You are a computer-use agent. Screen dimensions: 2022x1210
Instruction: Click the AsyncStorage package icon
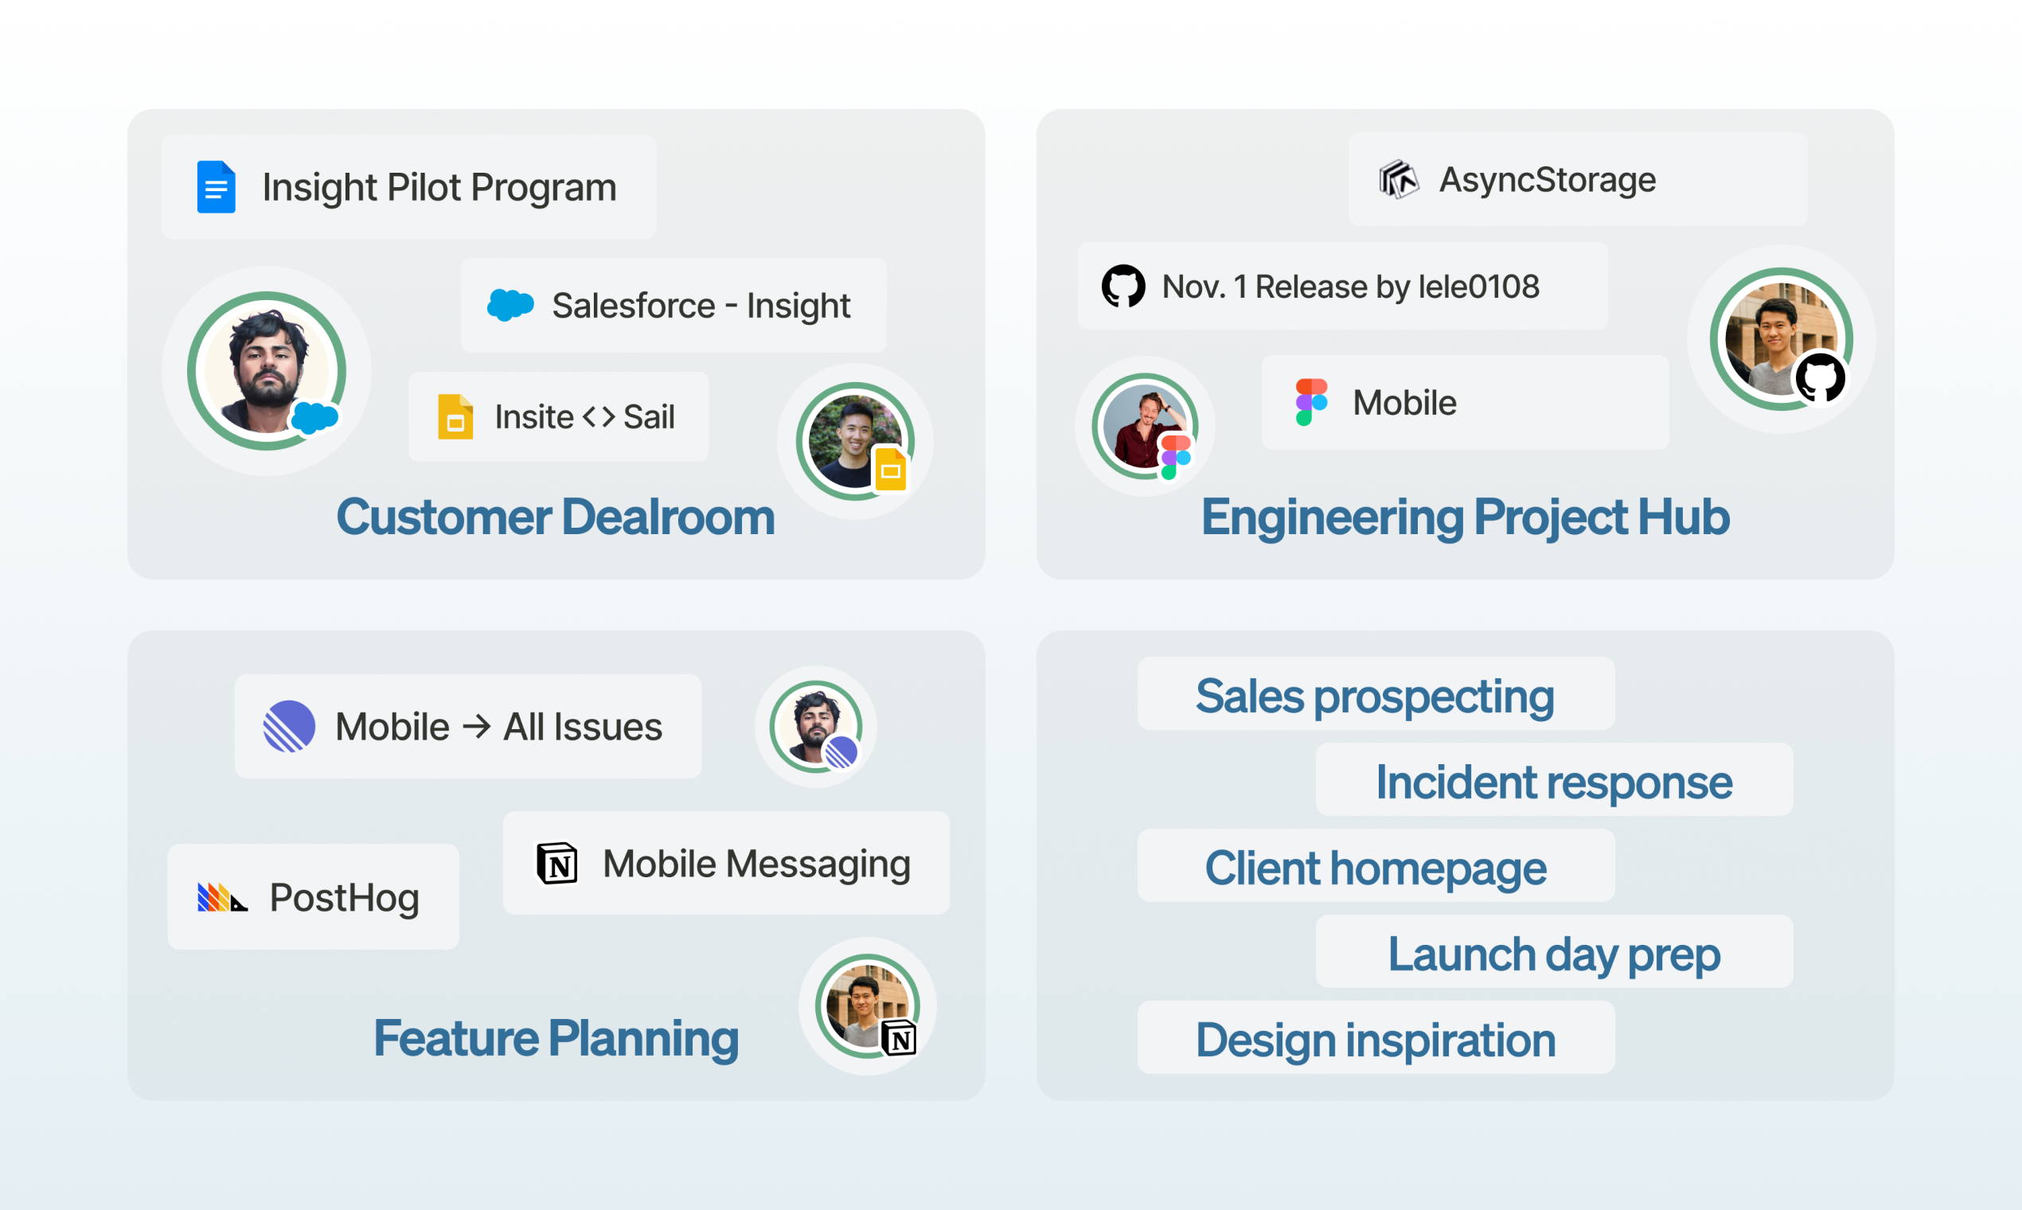1398,179
